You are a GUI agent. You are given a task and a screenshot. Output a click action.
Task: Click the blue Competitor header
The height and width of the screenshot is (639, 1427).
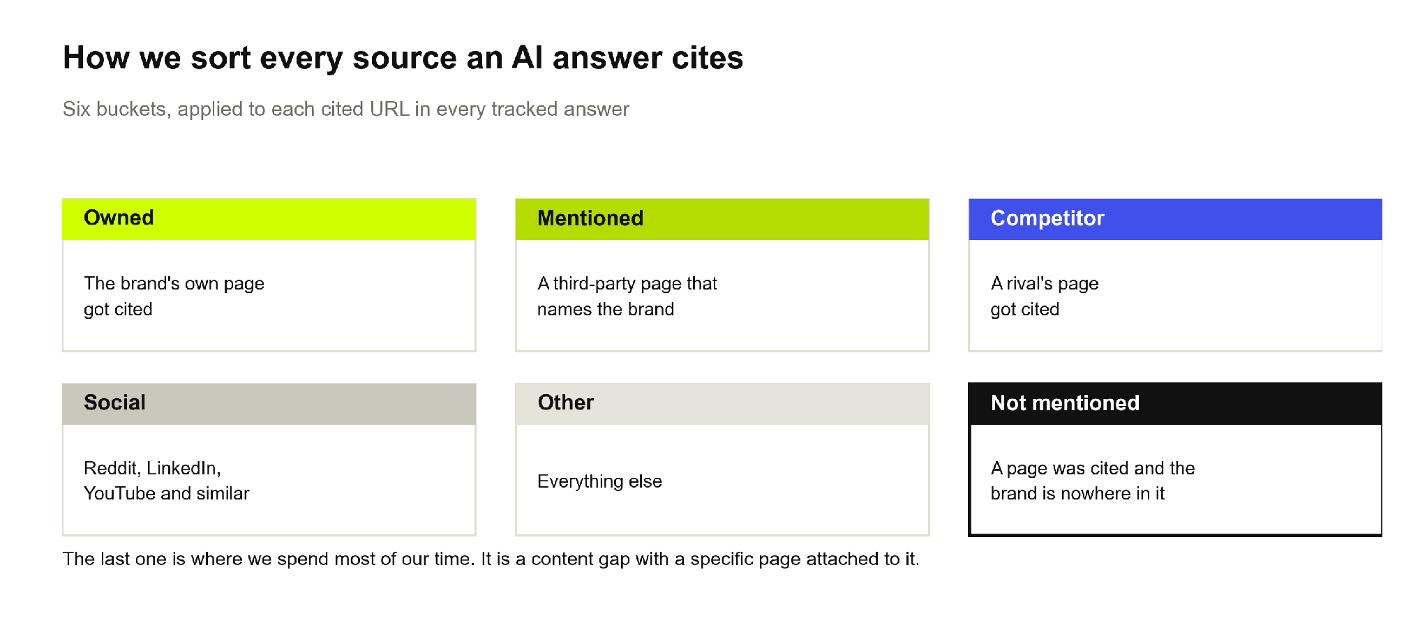(x=1175, y=219)
